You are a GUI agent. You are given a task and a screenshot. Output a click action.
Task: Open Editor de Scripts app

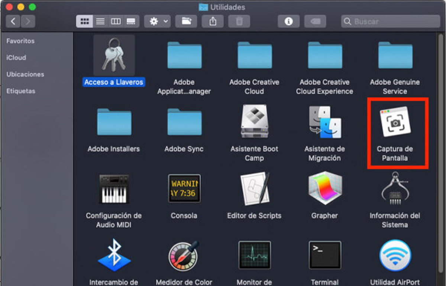point(255,188)
